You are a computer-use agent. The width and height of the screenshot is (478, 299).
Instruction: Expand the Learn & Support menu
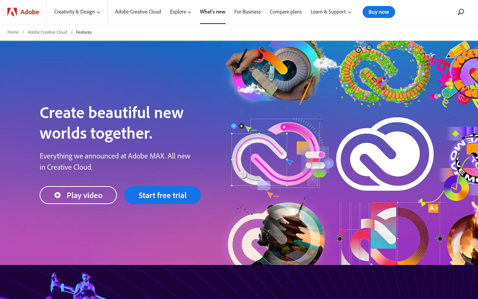point(331,12)
